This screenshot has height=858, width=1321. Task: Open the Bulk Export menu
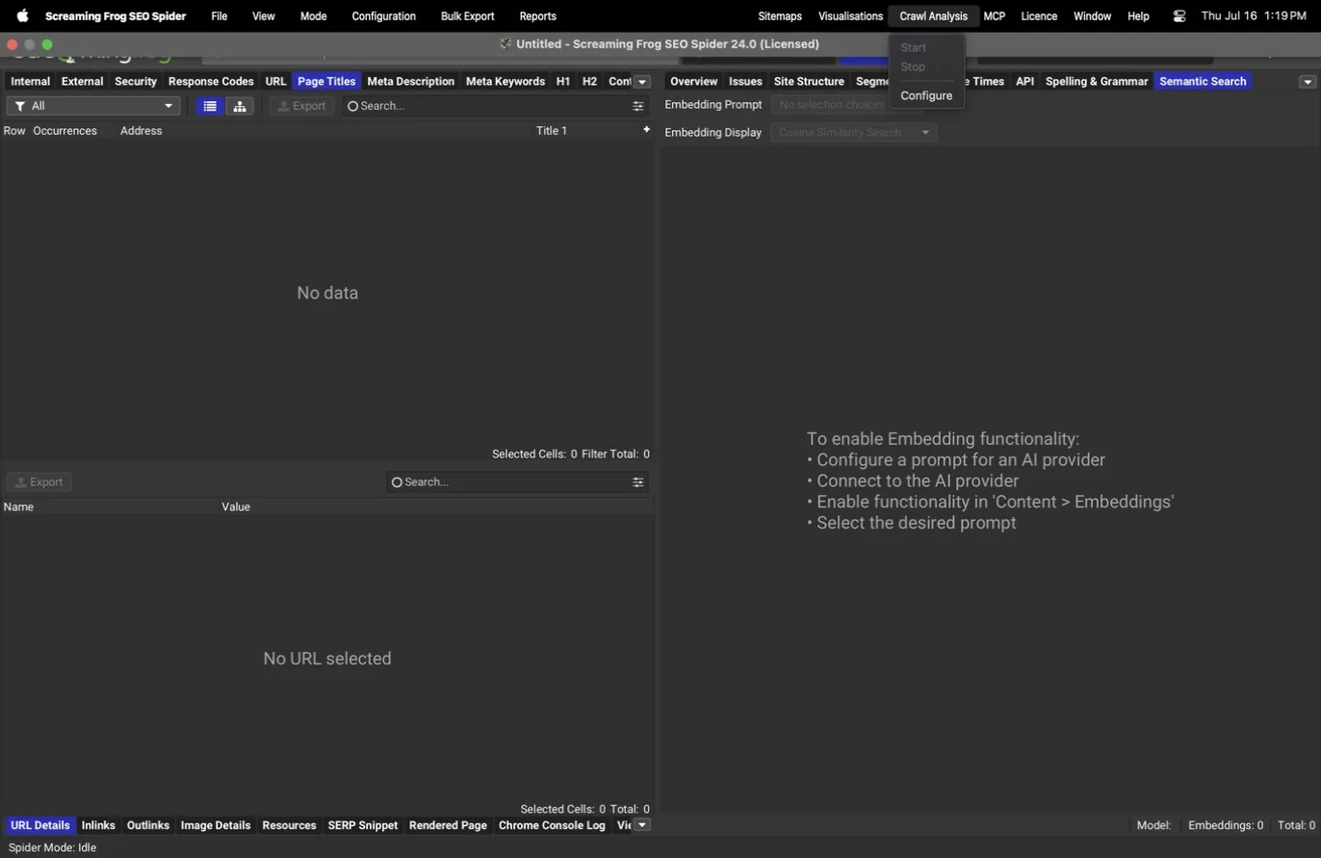(x=467, y=16)
